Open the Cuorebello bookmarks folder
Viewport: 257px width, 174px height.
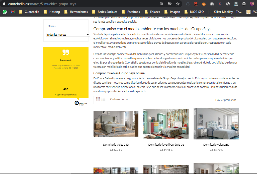click(x=29, y=12)
